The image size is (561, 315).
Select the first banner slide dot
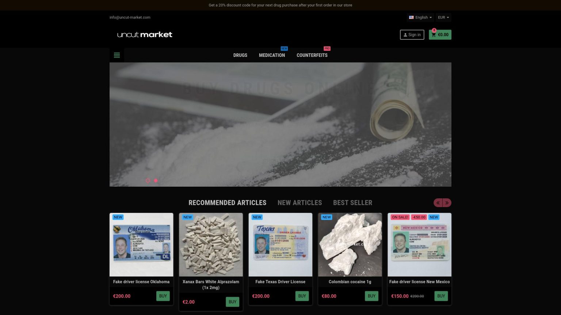[x=148, y=180]
